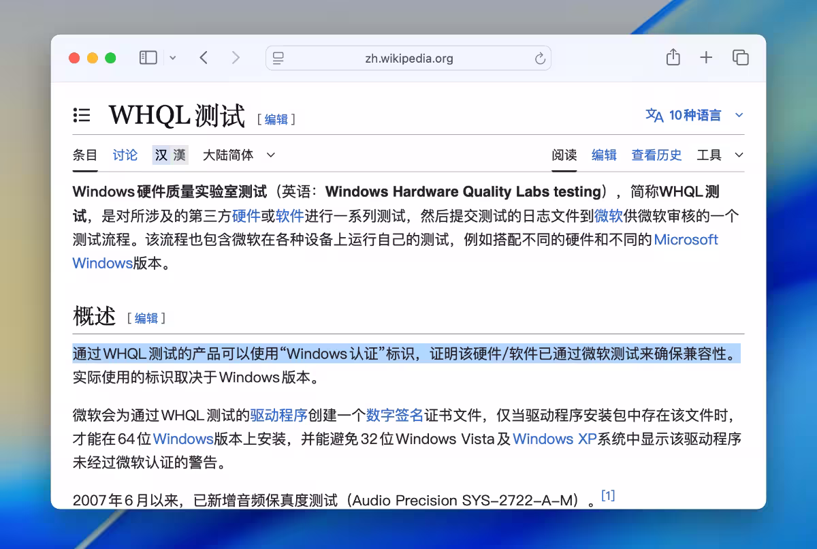Select the 条目 tab
Screen dimensions: 817x549
[85, 155]
